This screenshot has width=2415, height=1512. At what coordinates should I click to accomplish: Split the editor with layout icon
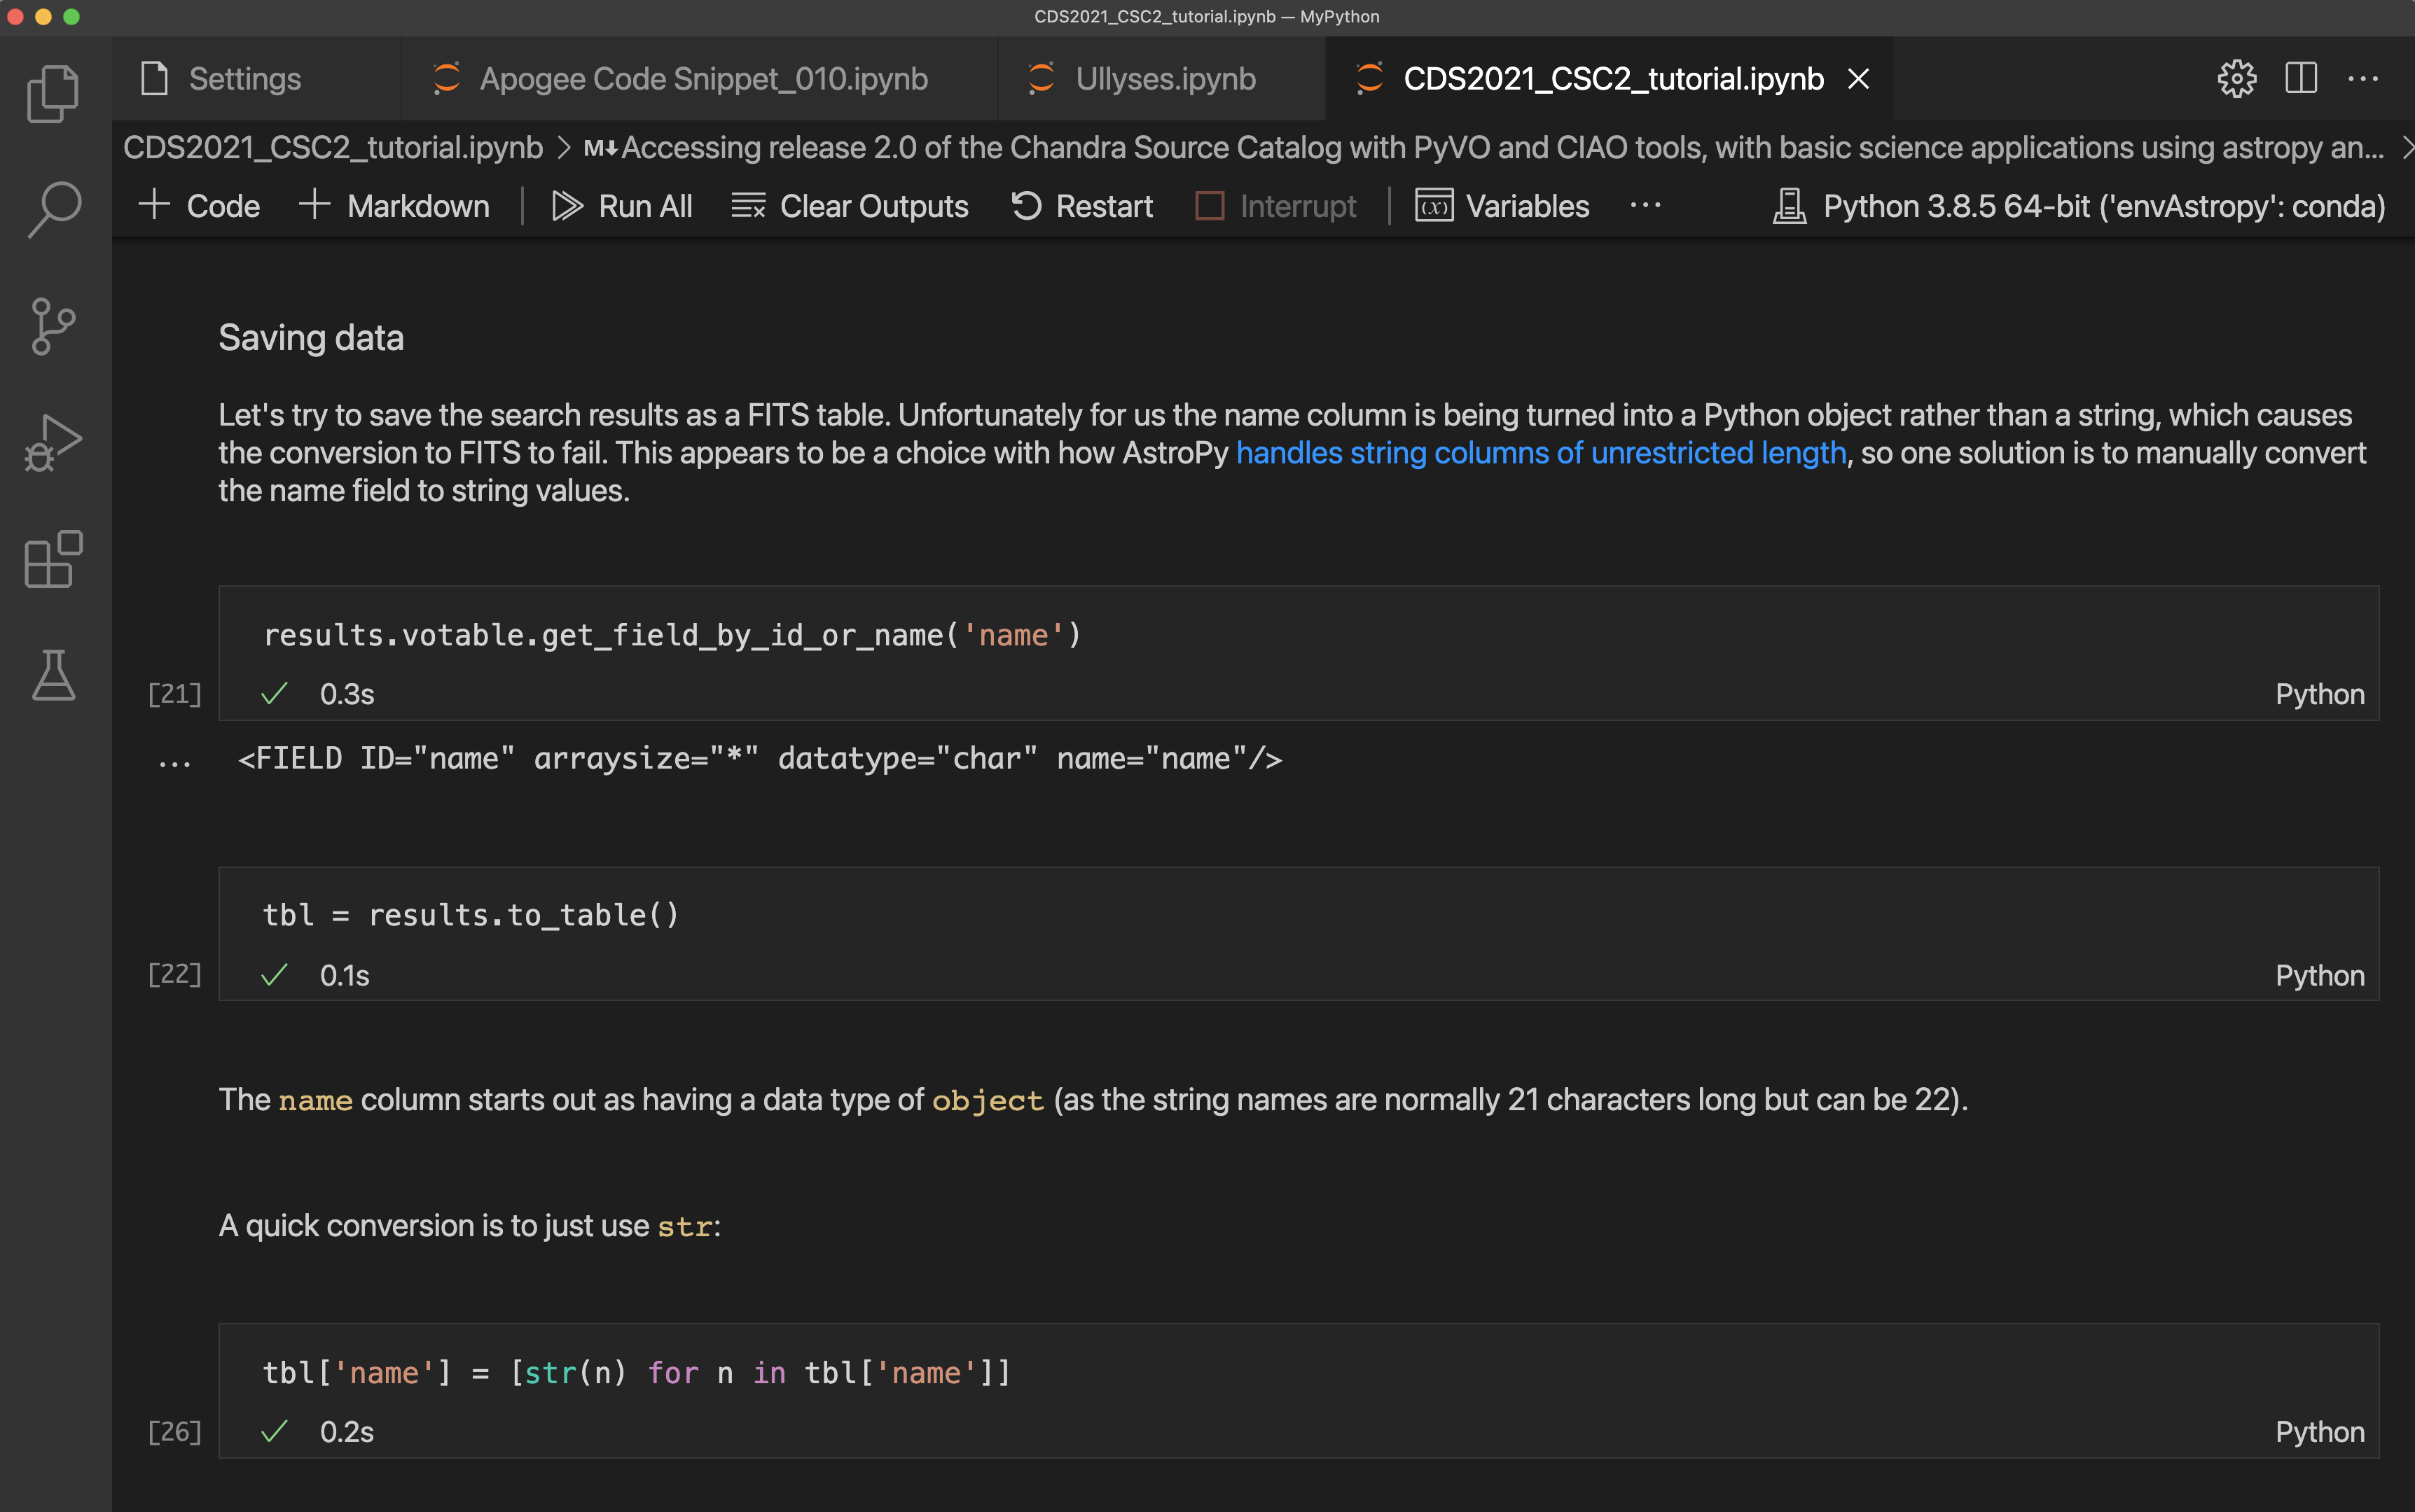click(2300, 79)
